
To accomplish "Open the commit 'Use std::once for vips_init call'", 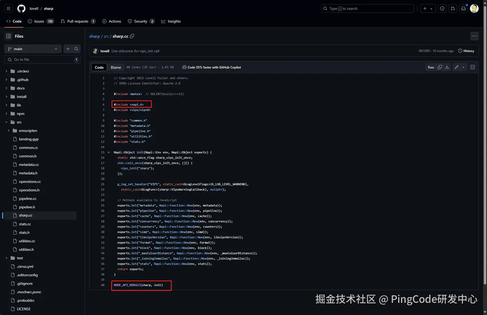I will point(135,51).
